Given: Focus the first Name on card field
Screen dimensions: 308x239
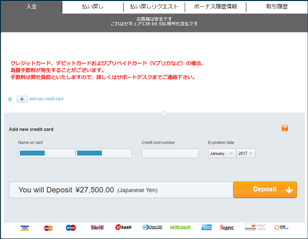Looking at the screenshot, I should point(47,154).
